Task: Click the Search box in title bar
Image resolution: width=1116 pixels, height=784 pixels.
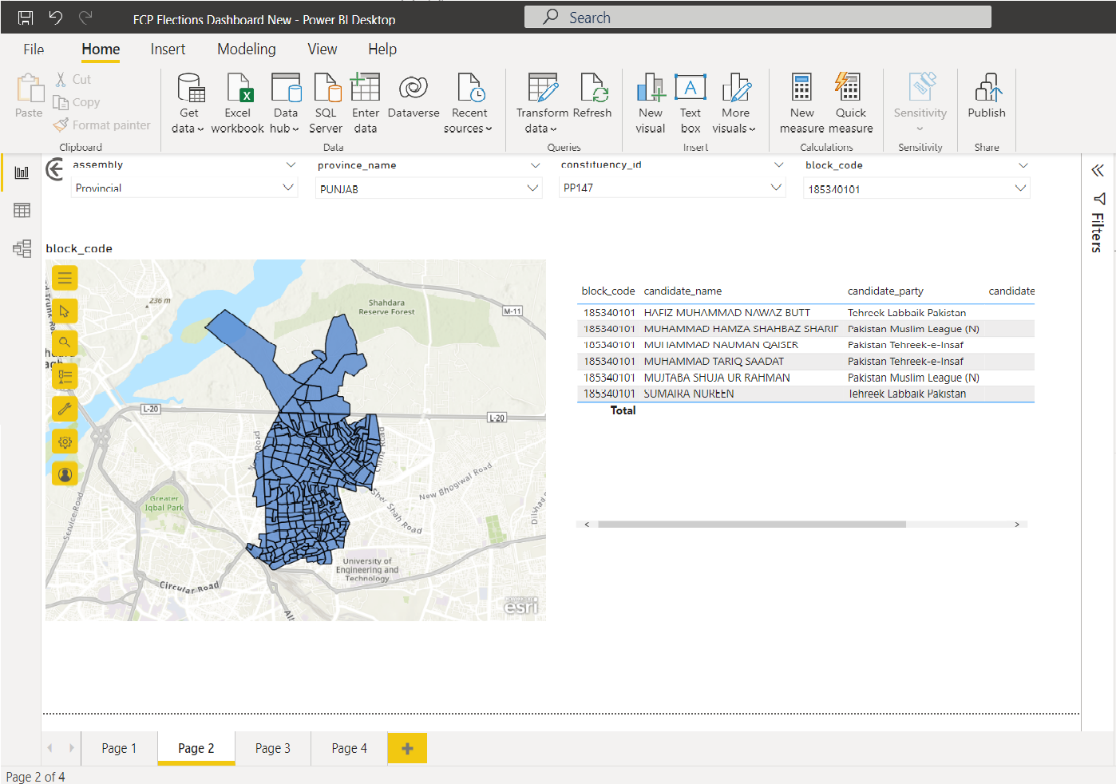Action: 757,18
